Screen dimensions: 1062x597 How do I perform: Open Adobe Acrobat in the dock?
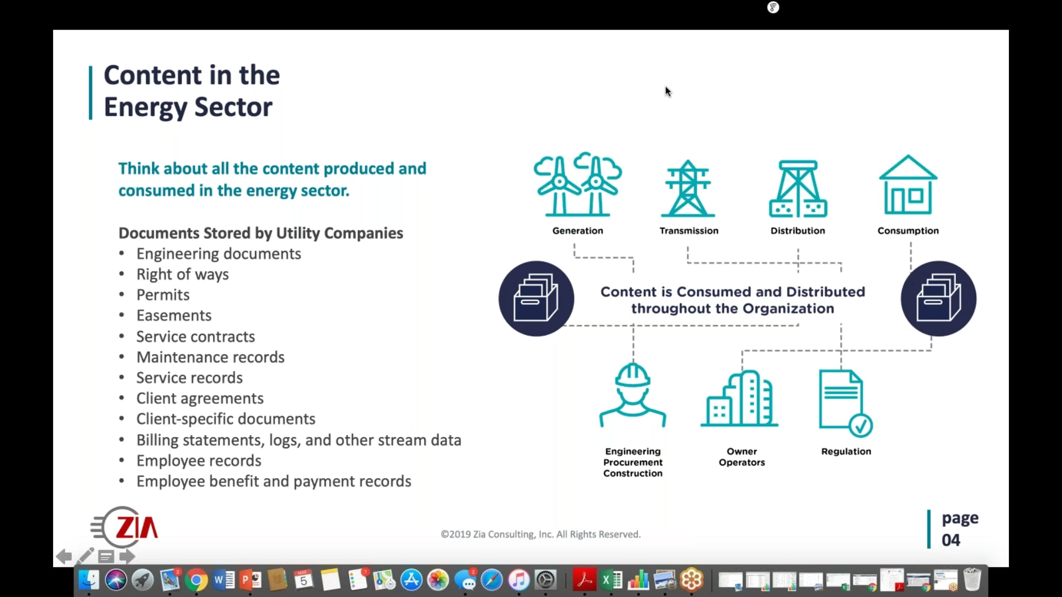pos(585,580)
